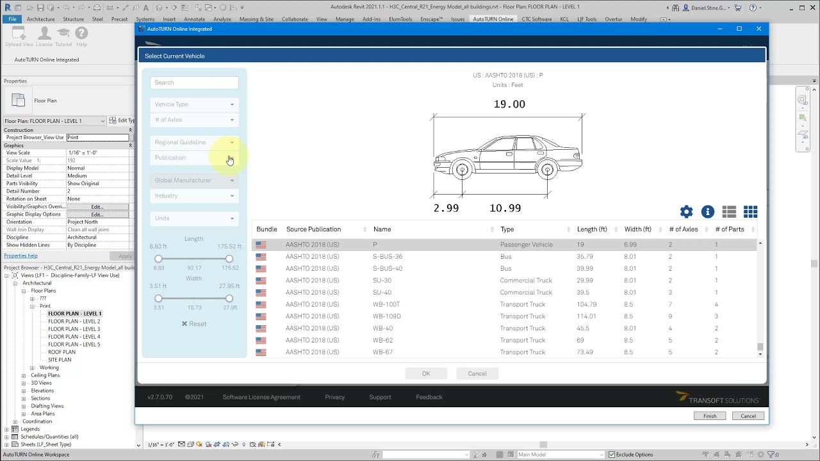The height and width of the screenshot is (461, 820).
Task: Open the File menu
Action: [12, 19]
